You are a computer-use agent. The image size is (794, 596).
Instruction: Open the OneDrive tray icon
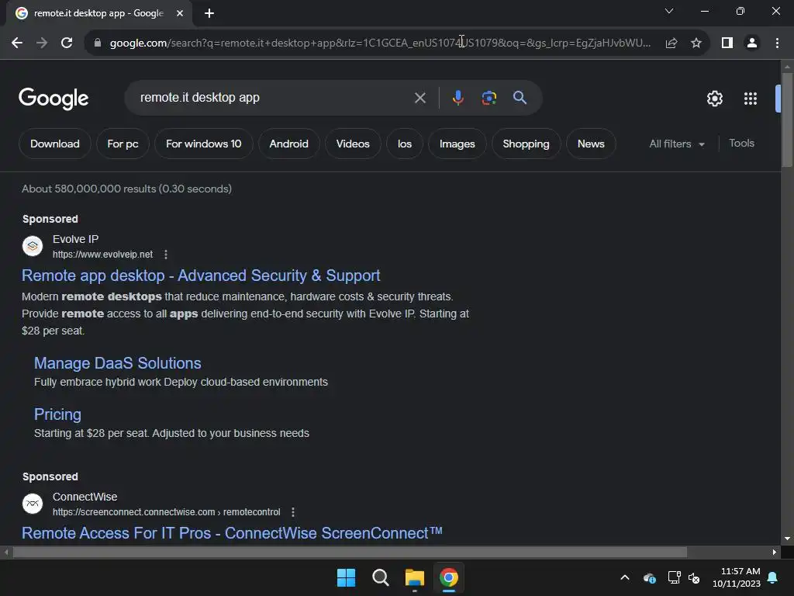[x=650, y=577]
